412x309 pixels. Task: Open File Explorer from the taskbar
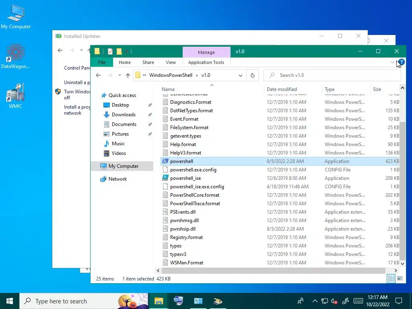tap(159, 301)
